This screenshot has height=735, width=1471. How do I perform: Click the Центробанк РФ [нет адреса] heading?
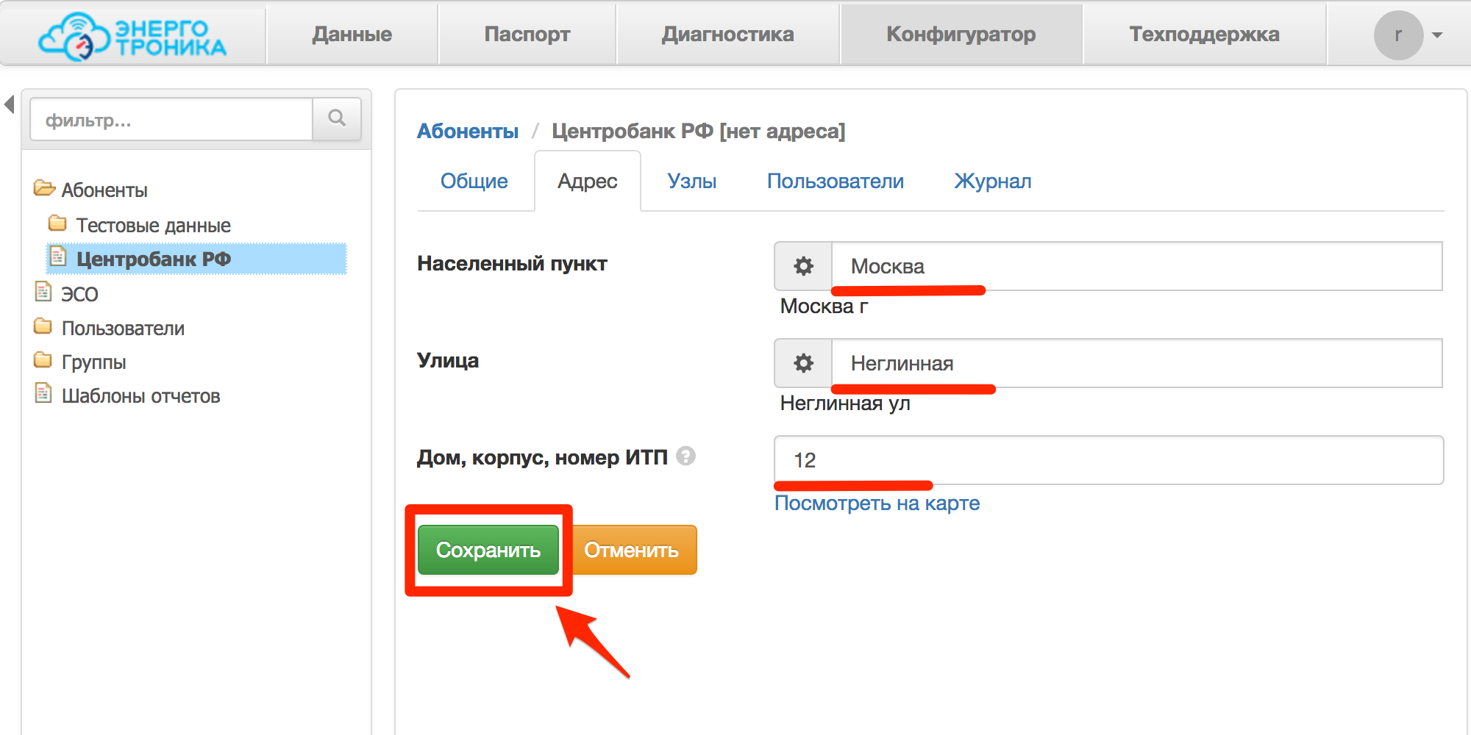tap(698, 131)
